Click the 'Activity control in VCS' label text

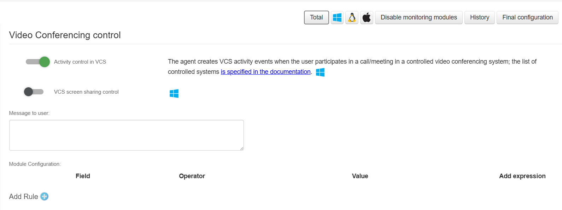tap(80, 62)
